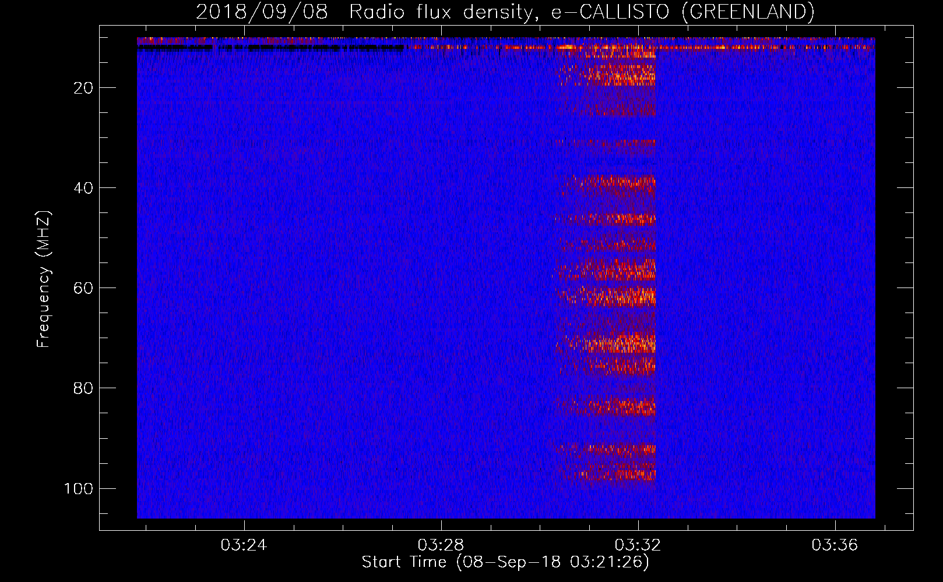
Task: Click the 40 MHz frequency tick label
Action: click(84, 188)
